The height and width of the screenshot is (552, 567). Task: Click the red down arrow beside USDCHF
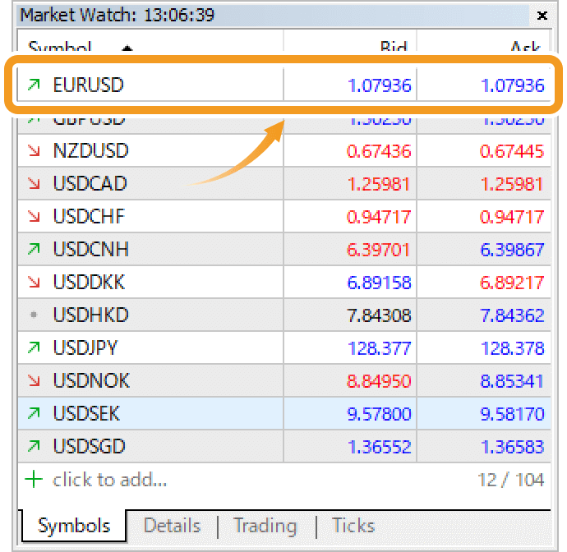(x=34, y=217)
